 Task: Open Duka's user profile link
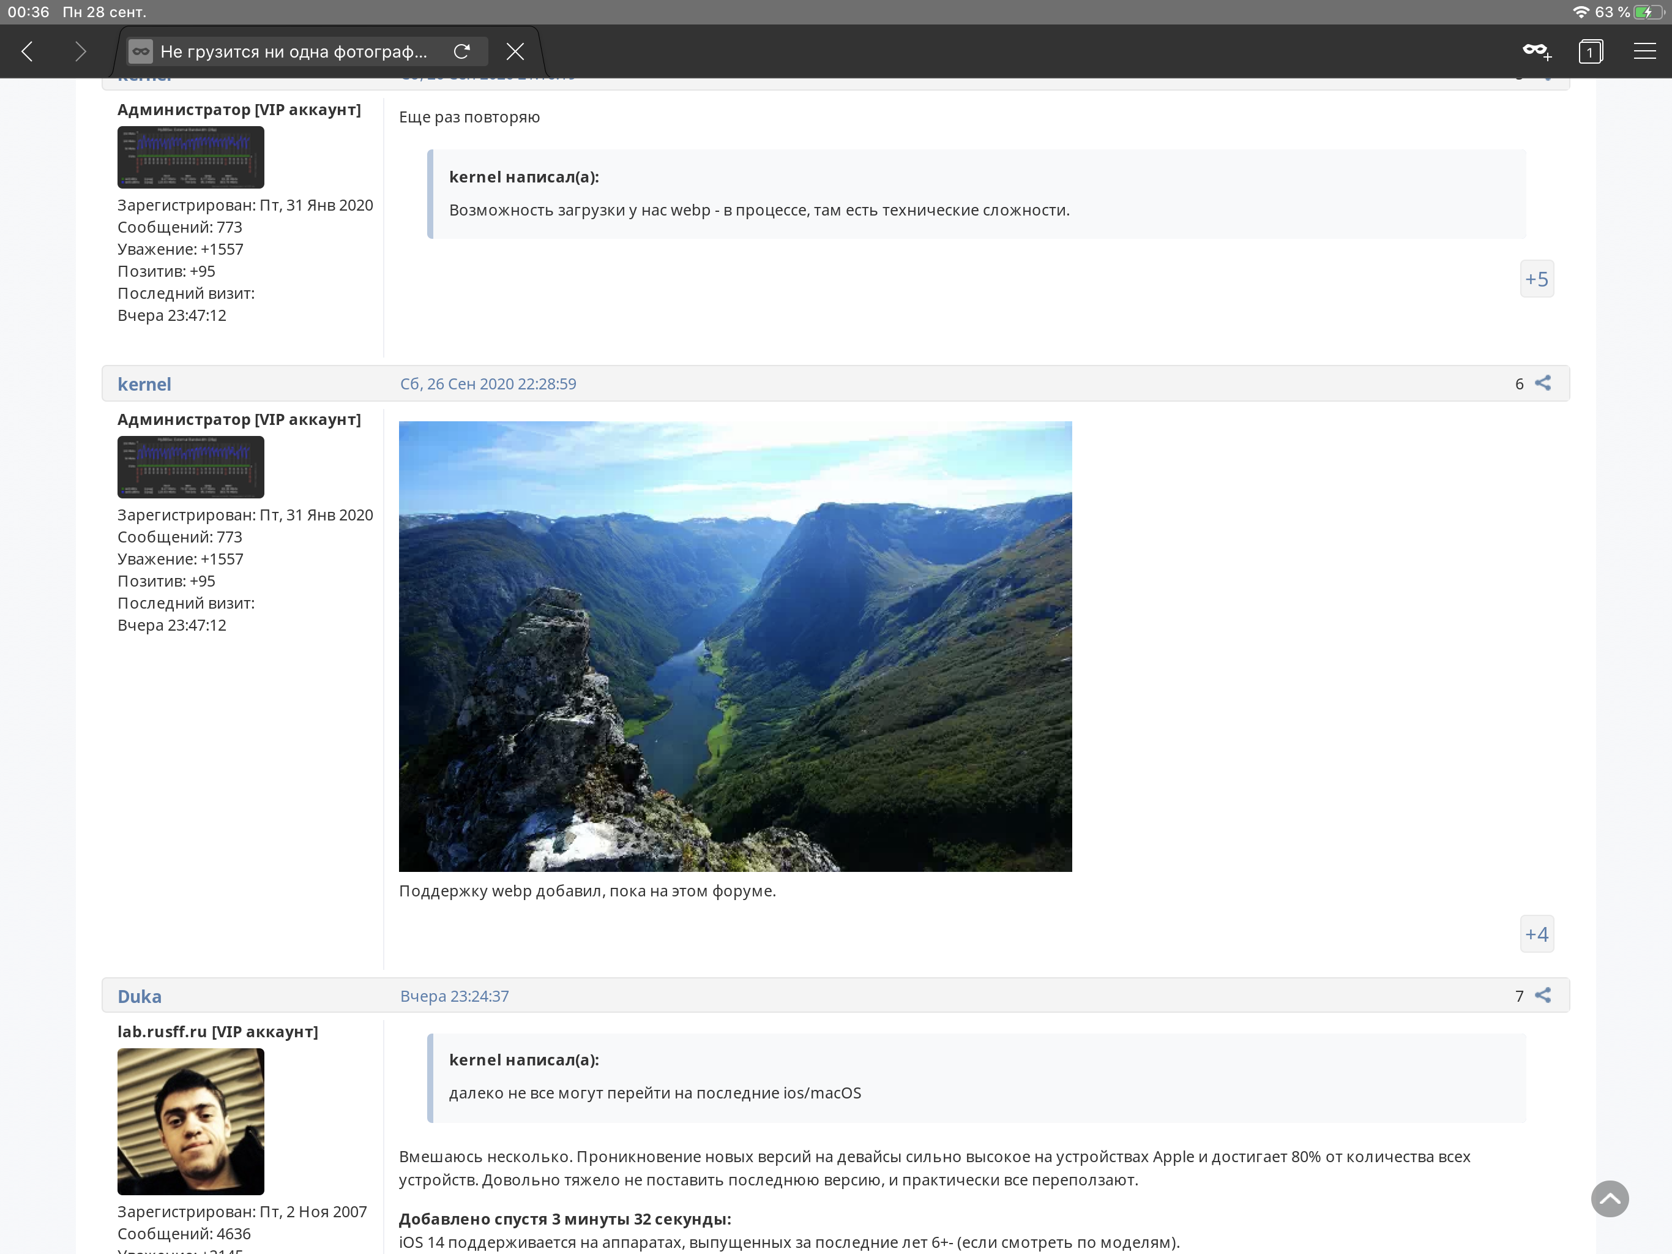point(140,996)
